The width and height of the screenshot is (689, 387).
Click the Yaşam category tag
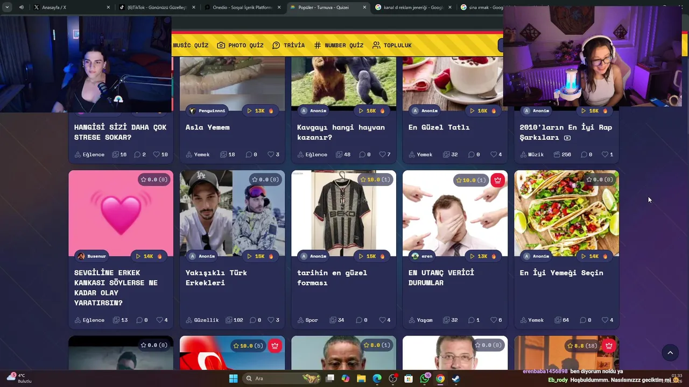(421, 320)
